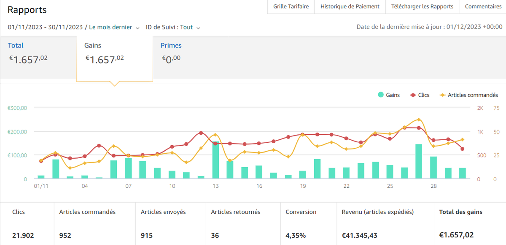Image resolution: width=506 pixels, height=245 pixels.
Task: Click the '75' right axis label
Action: (x=496, y=108)
